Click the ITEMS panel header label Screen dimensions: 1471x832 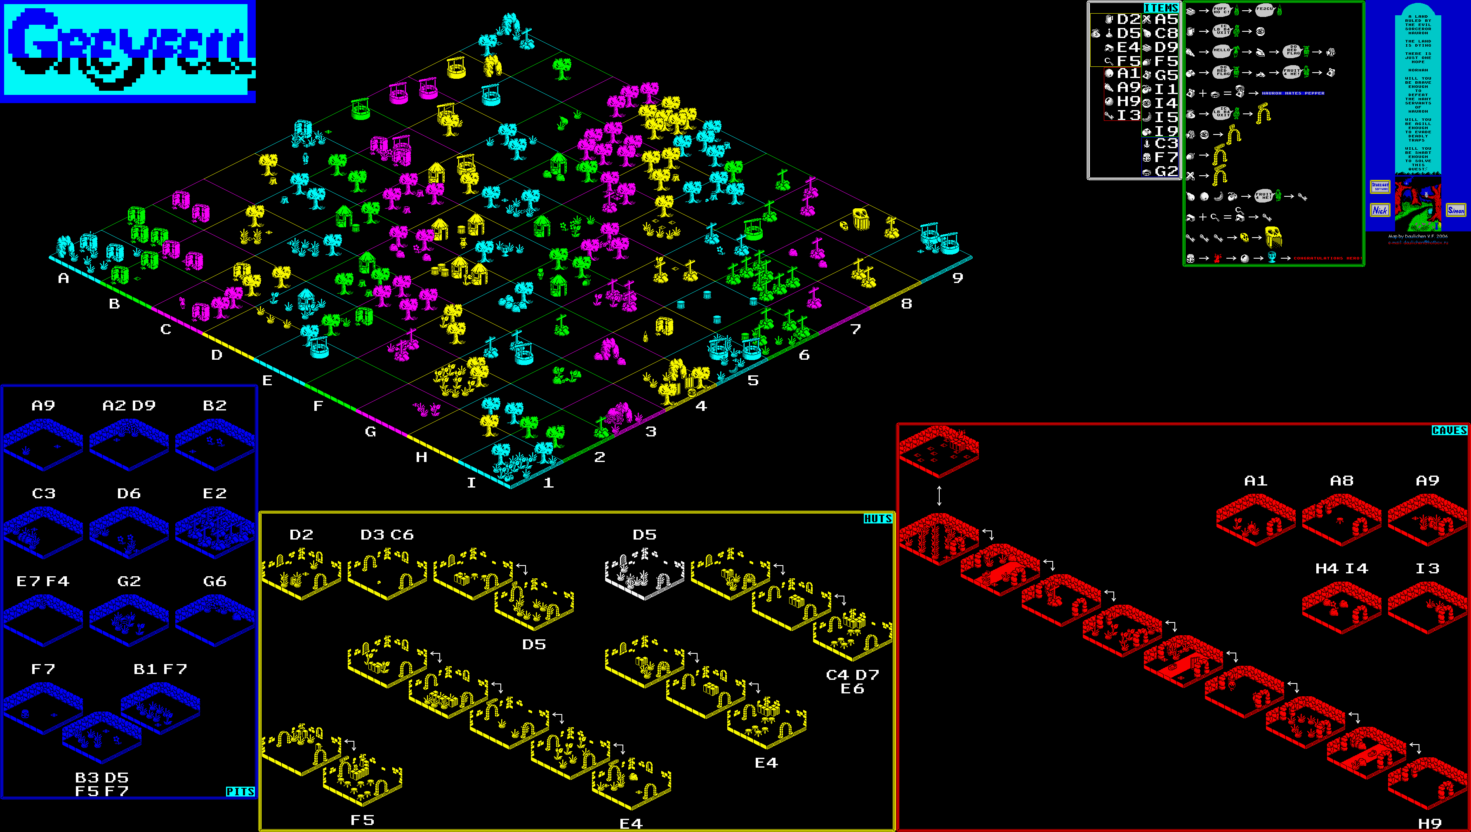coord(1161,7)
